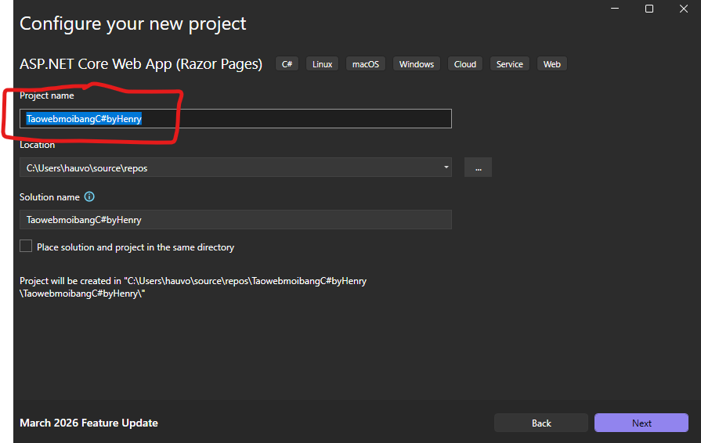Enable placing solution and project in same directory
The width and height of the screenshot is (701, 443).
coord(27,247)
